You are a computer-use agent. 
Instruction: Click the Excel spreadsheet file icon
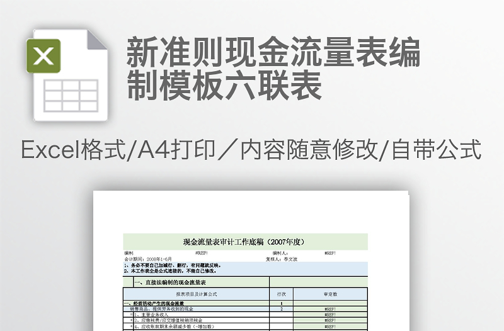pyautogui.click(x=67, y=75)
